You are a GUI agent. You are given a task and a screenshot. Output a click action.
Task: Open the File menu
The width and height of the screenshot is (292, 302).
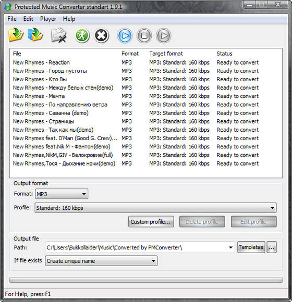point(12,19)
